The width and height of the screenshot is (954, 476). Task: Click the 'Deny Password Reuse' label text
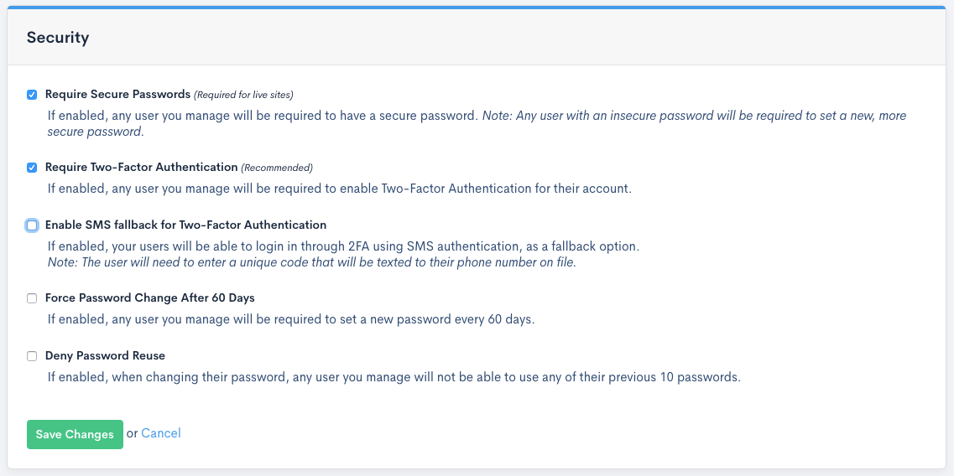tap(105, 356)
